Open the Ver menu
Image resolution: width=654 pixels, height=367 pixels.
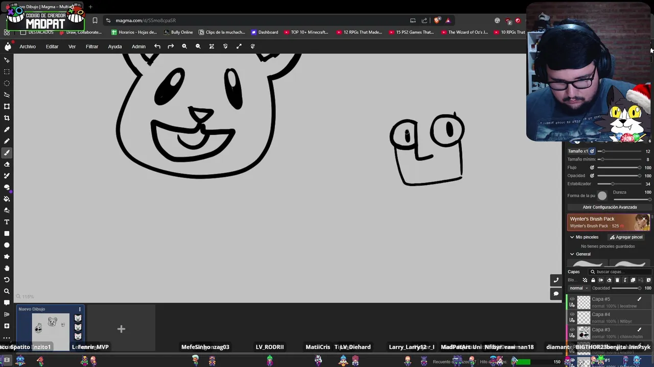(72, 46)
